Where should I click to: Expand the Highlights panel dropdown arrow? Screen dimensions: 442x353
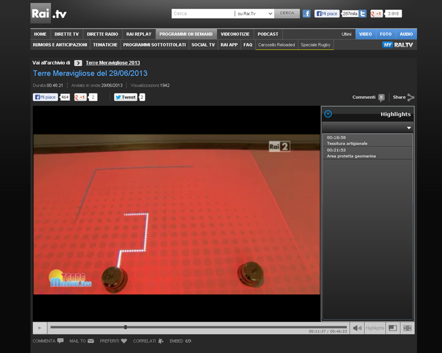409,128
